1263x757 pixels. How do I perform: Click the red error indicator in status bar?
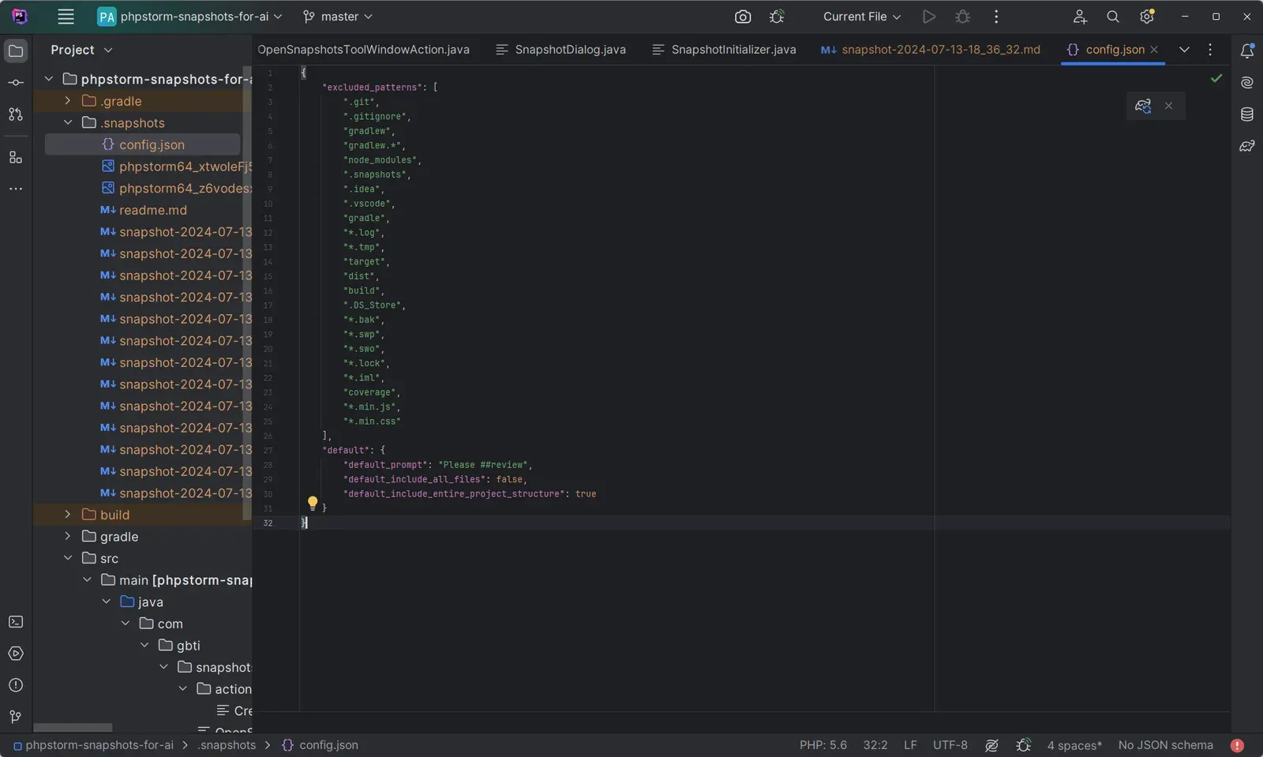pos(1237,745)
